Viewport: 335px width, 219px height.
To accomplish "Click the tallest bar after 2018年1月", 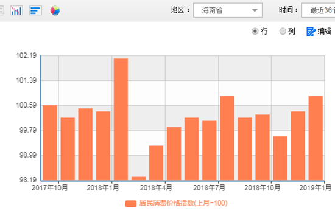I will [x=121, y=119].
